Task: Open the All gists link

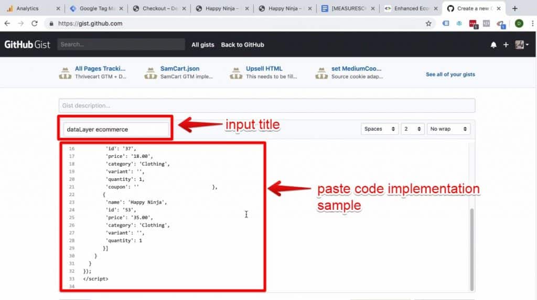Action: tap(203, 45)
